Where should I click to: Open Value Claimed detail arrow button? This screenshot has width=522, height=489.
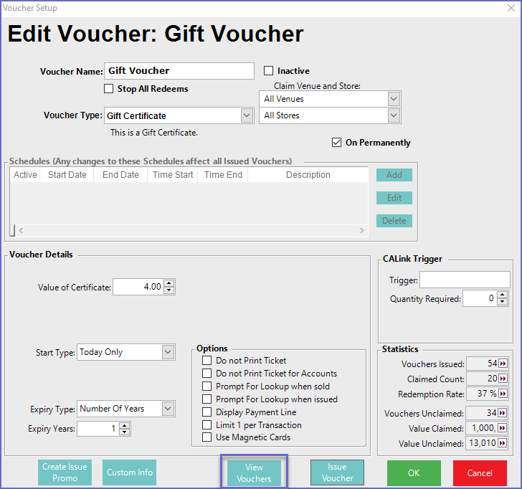point(503,428)
